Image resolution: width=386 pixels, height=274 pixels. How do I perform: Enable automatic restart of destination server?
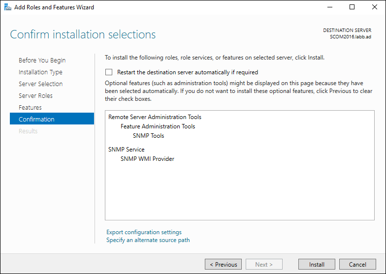tap(109, 72)
